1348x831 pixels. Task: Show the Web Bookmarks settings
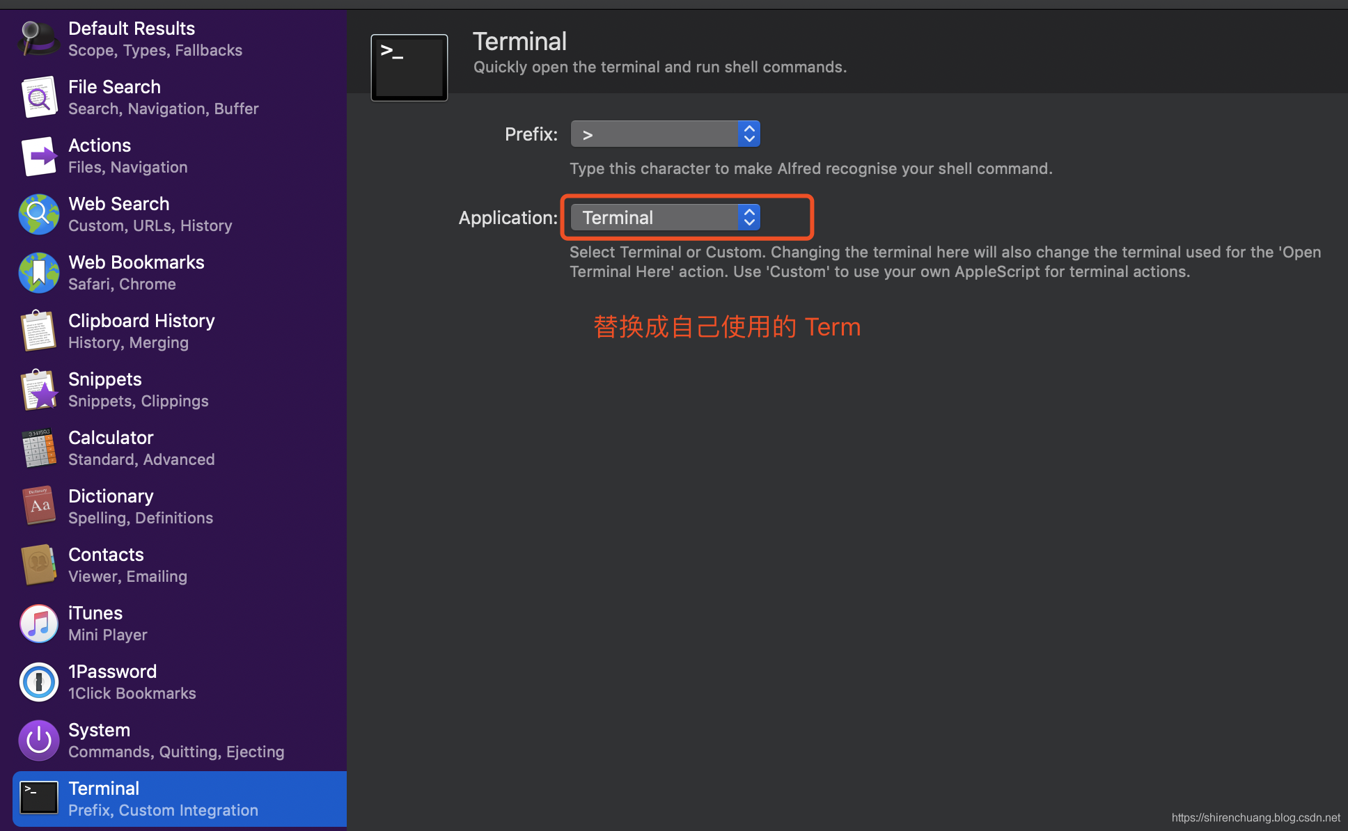coord(180,272)
